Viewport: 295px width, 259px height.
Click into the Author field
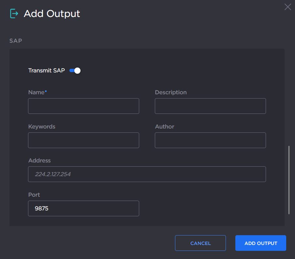(210, 140)
